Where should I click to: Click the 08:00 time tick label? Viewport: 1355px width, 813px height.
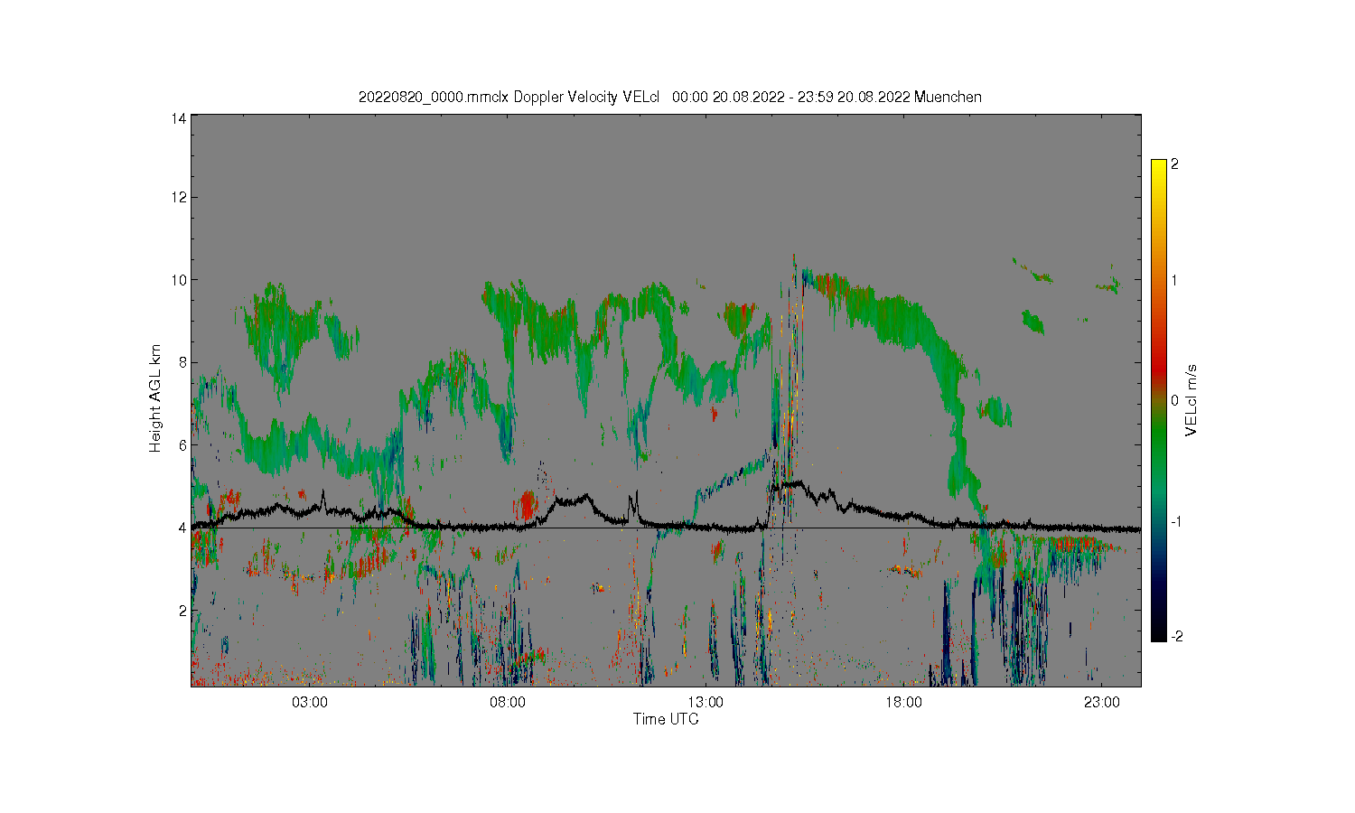(x=507, y=703)
